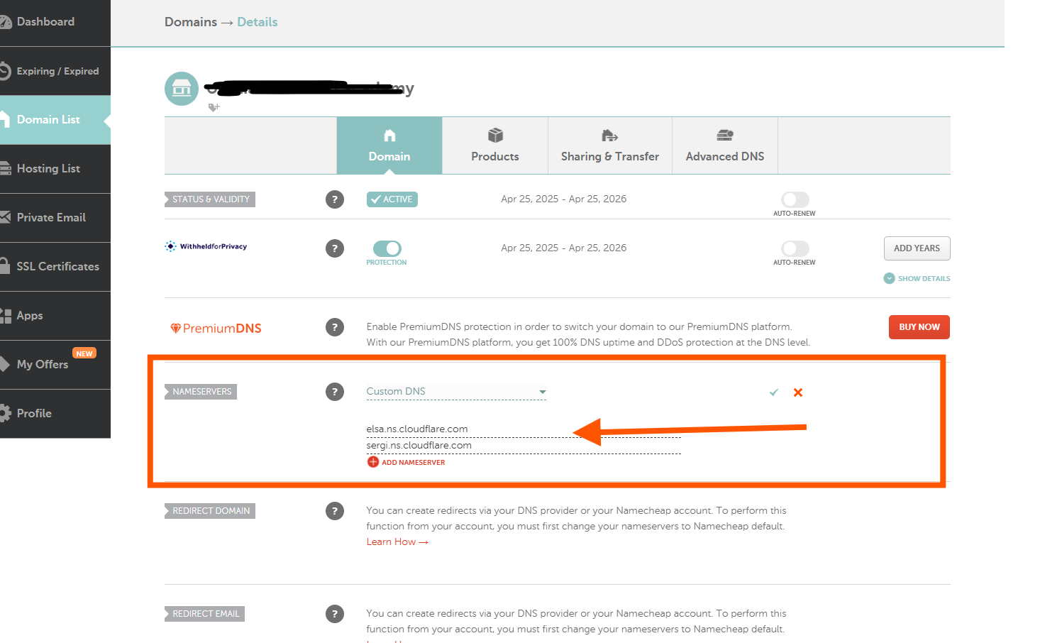Expand SHOW DETAILS for privacy
Viewport: 1040px width, 643px height.
[x=917, y=278]
